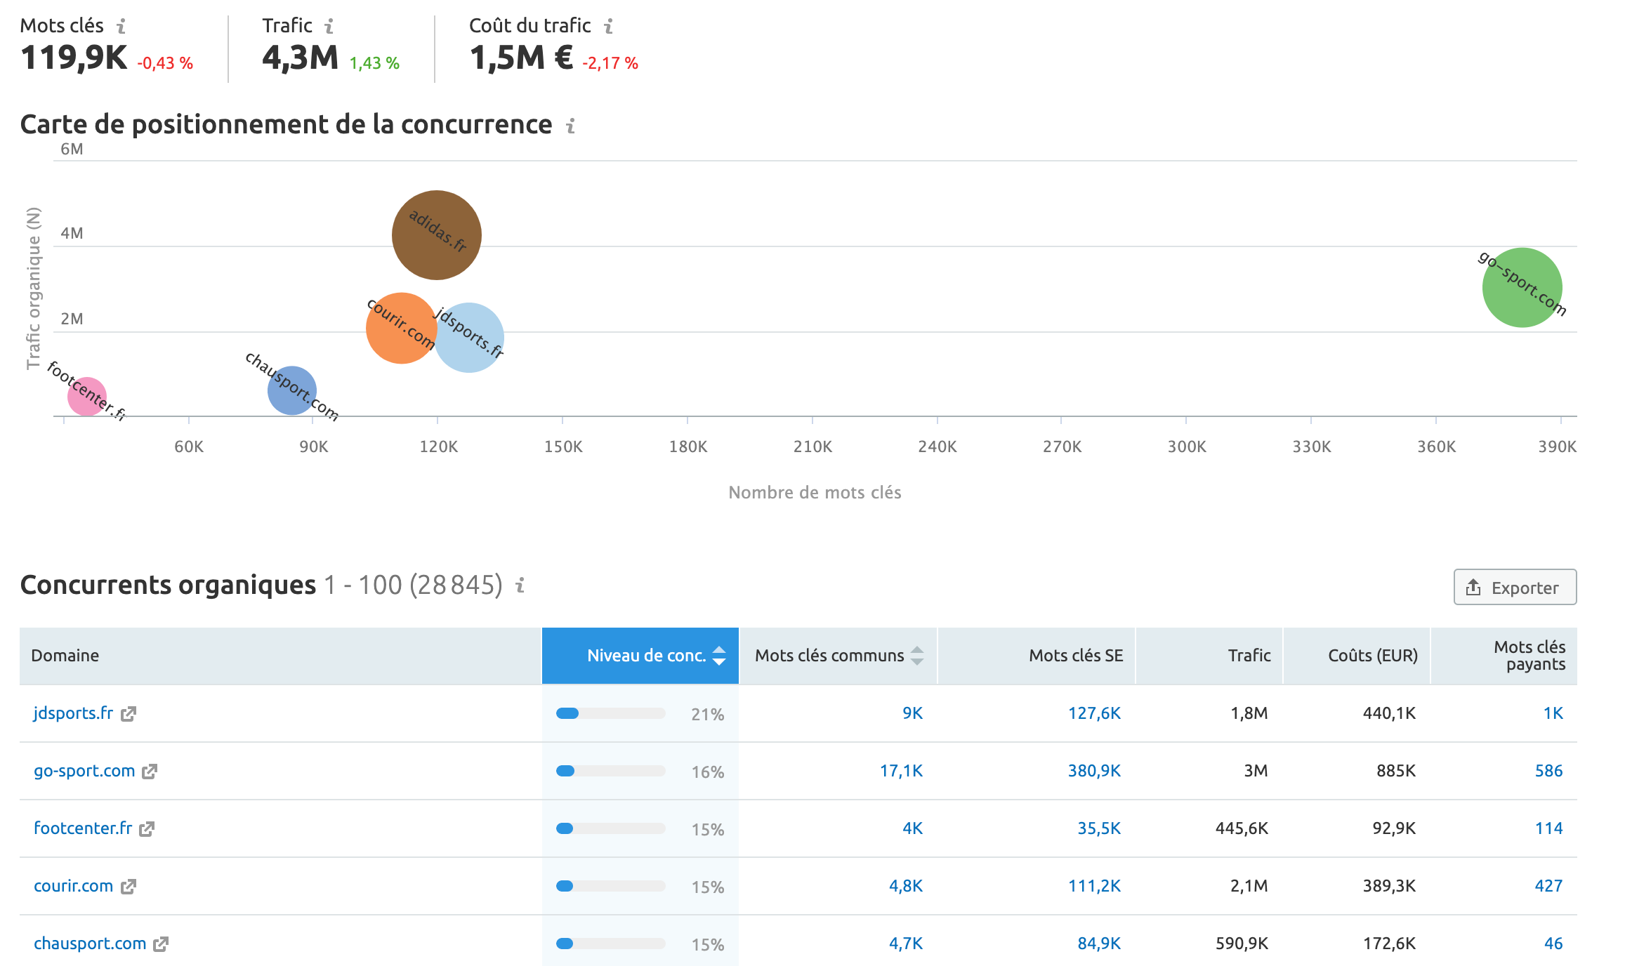Open the go-sport.com domain link
Image resolution: width=1625 pixels, height=966 pixels.
[x=84, y=771]
